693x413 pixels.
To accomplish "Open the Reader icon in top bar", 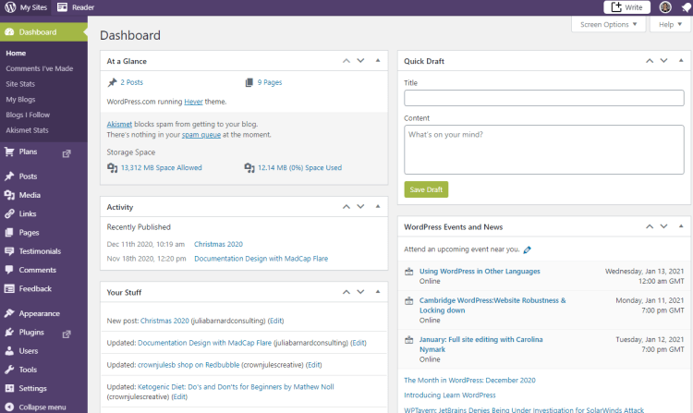I will 62,7.
